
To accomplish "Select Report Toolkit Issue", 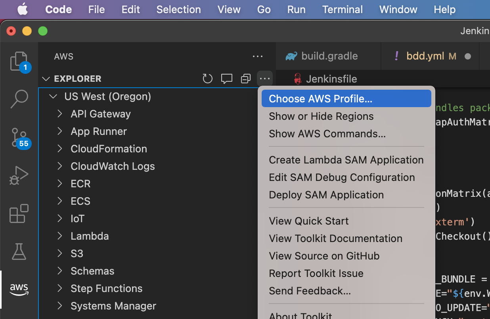I will (346, 273).
